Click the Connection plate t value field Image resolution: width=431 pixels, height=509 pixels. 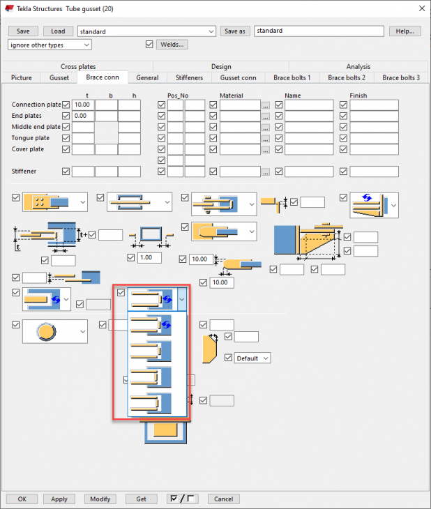point(83,105)
